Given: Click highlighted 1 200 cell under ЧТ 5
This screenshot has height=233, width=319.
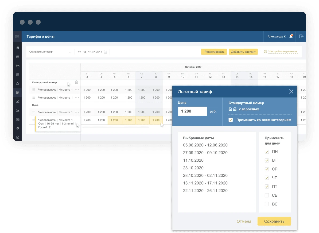Looking at the screenshot, I should 115,120.
